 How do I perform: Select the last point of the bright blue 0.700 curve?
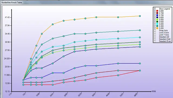point(140,64)
